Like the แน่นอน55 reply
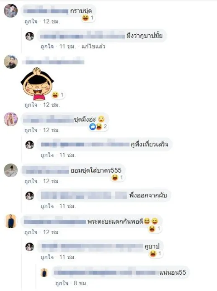Image resolution: width=217 pixels, height=291 pixels. pyautogui.click(x=62, y=283)
